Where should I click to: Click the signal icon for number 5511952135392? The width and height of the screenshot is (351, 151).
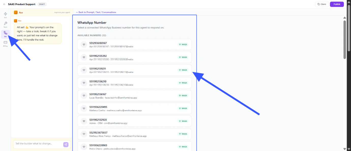(x=84, y=57)
